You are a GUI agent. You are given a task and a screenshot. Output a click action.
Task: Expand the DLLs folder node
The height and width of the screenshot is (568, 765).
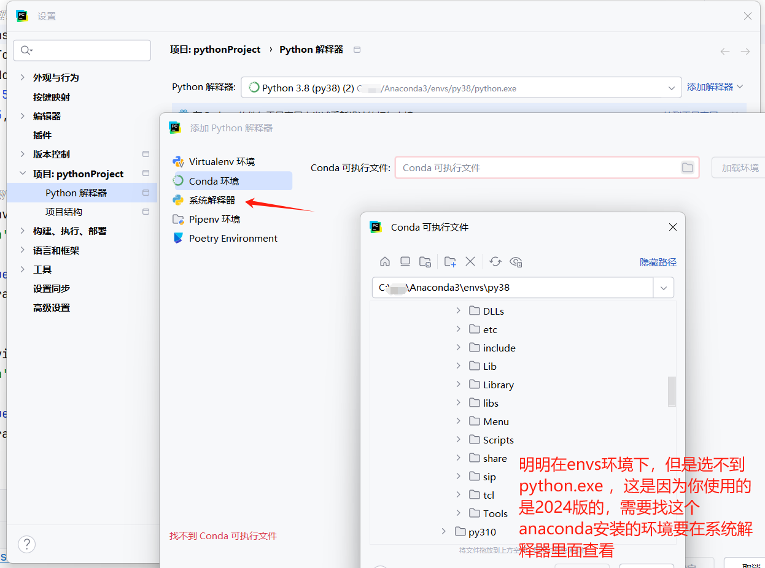click(x=458, y=311)
